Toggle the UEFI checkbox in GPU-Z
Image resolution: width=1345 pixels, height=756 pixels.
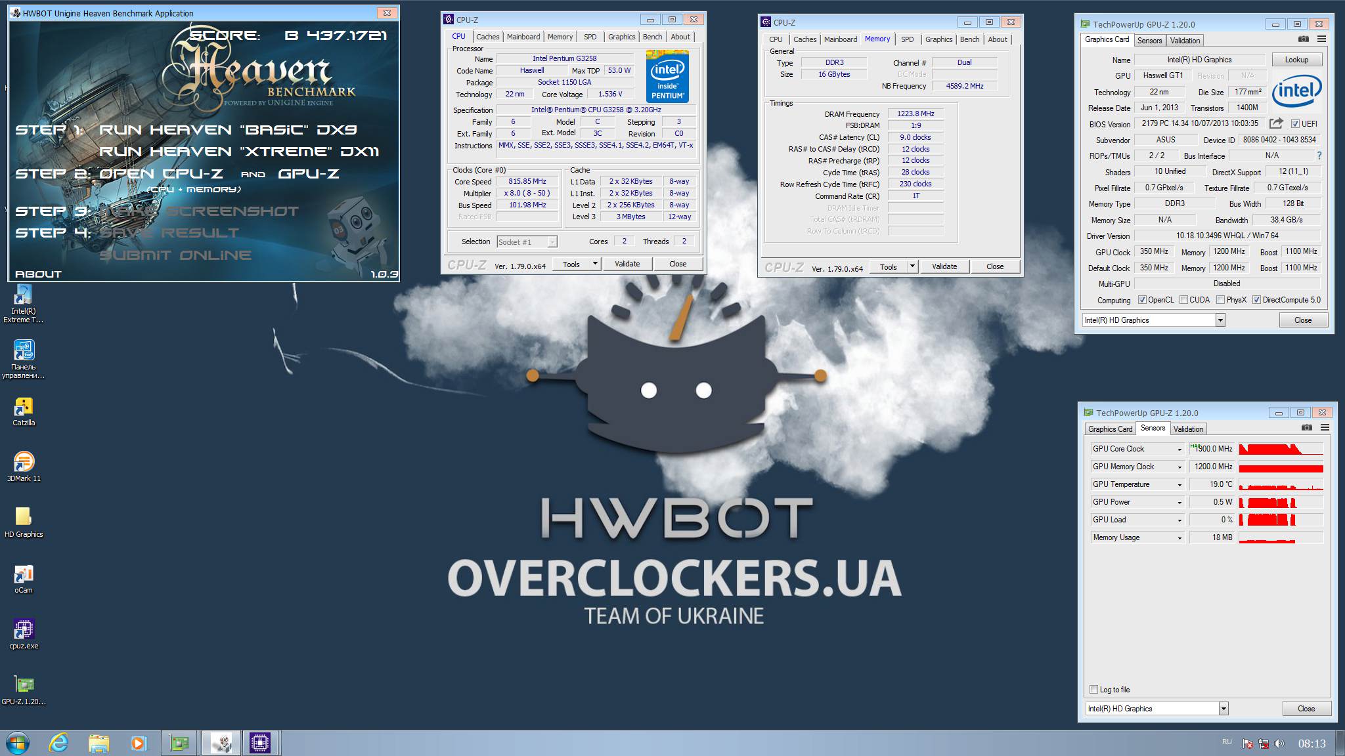1295,123
